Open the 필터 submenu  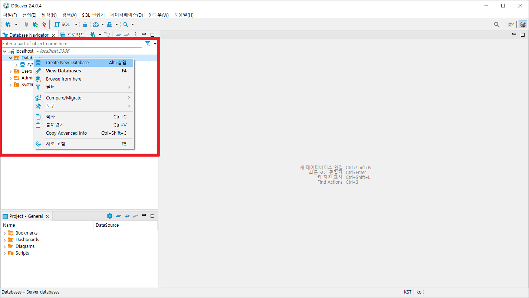pos(83,87)
